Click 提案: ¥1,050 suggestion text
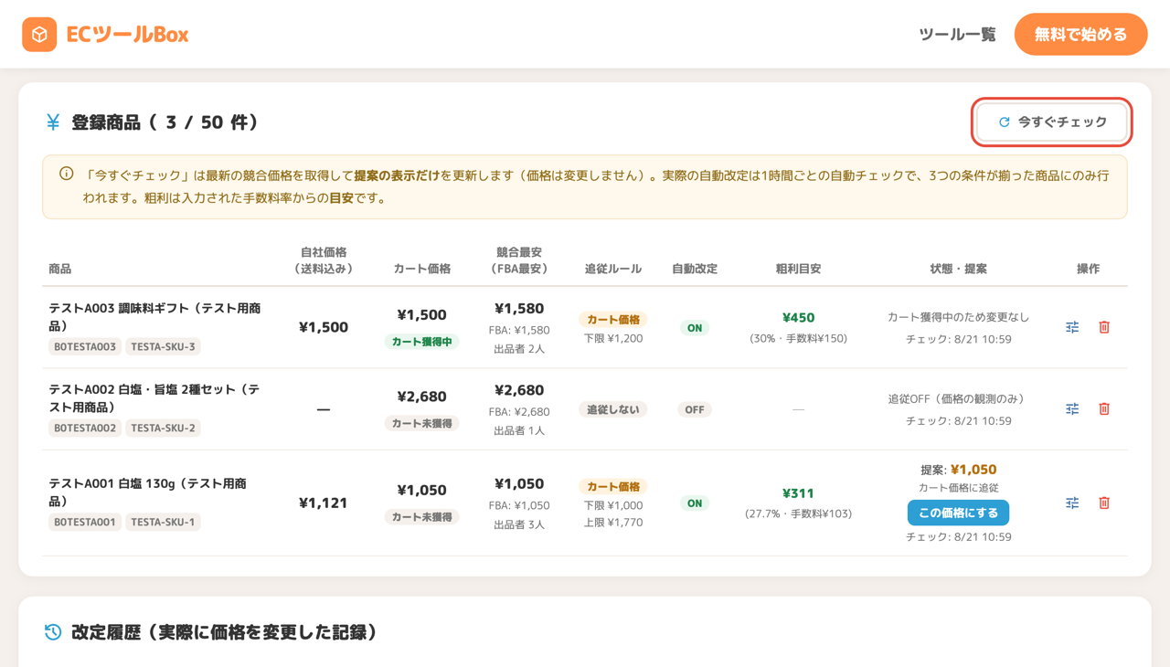This screenshot has height=667, width=1170. click(x=958, y=470)
